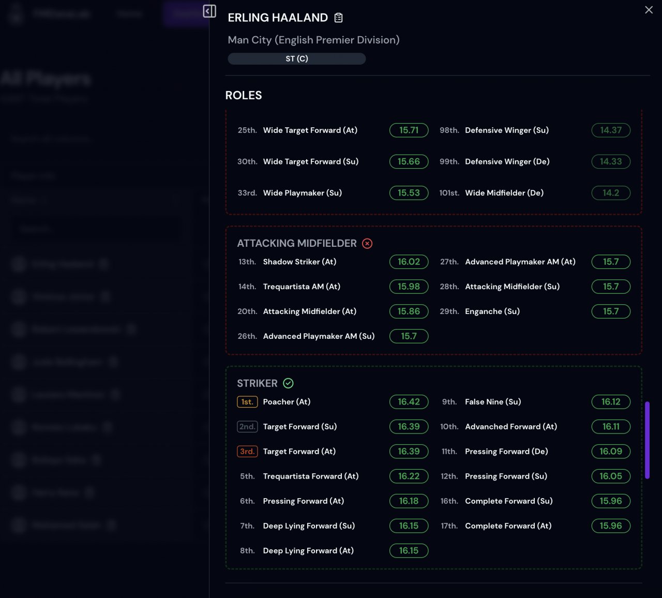Image resolution: width=662 pixels, height=598 pixels.
Task: Click the purple scrollbar thumb in roles panel
Action: tap(647, 440)
